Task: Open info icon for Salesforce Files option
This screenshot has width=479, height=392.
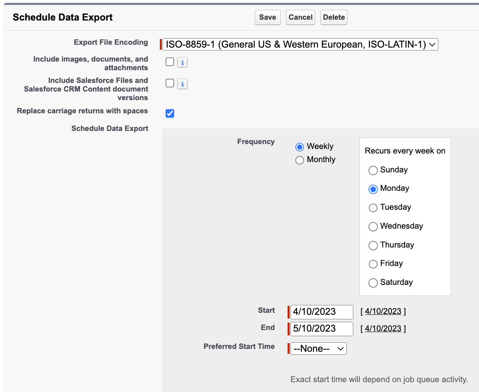Action: point(182,84)
